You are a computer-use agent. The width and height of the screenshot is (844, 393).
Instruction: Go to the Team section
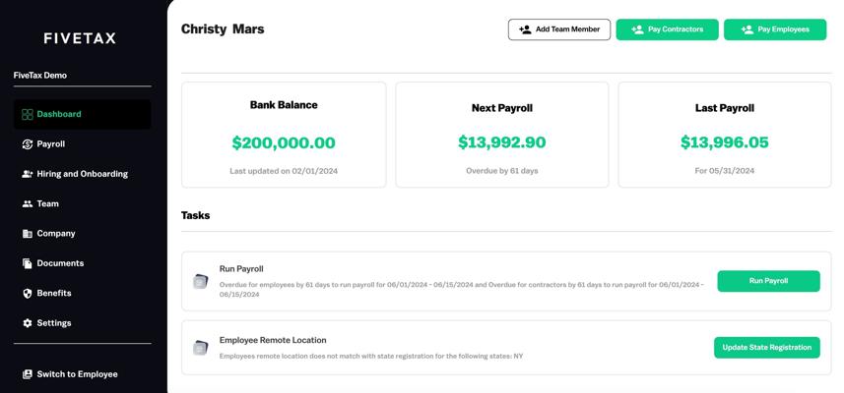[47, 204]
